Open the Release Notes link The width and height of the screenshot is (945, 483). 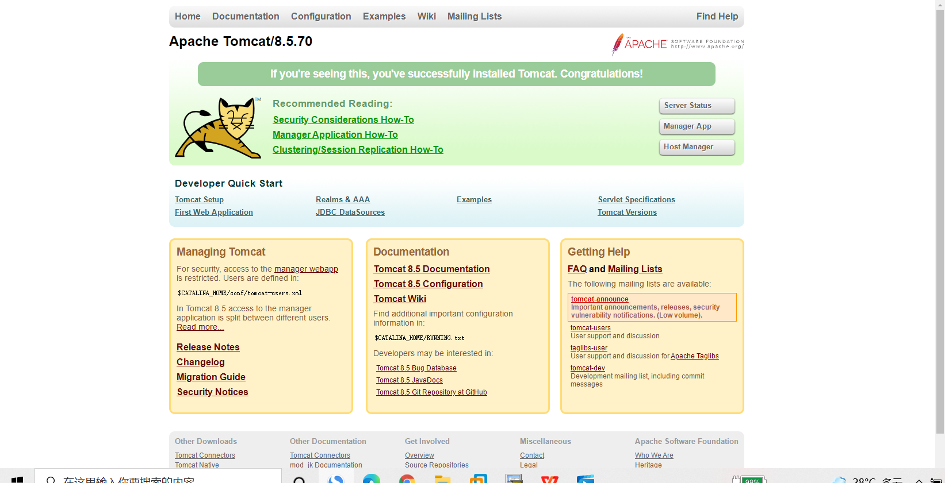(208, 347)
